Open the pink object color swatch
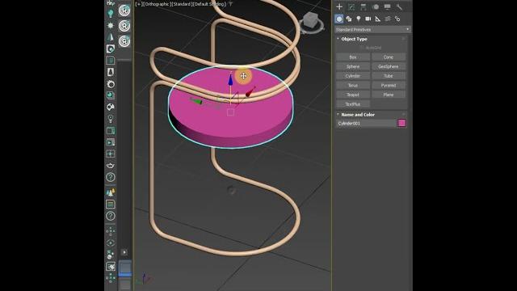This screenshot has height=291, width=517. click(401, 123)
